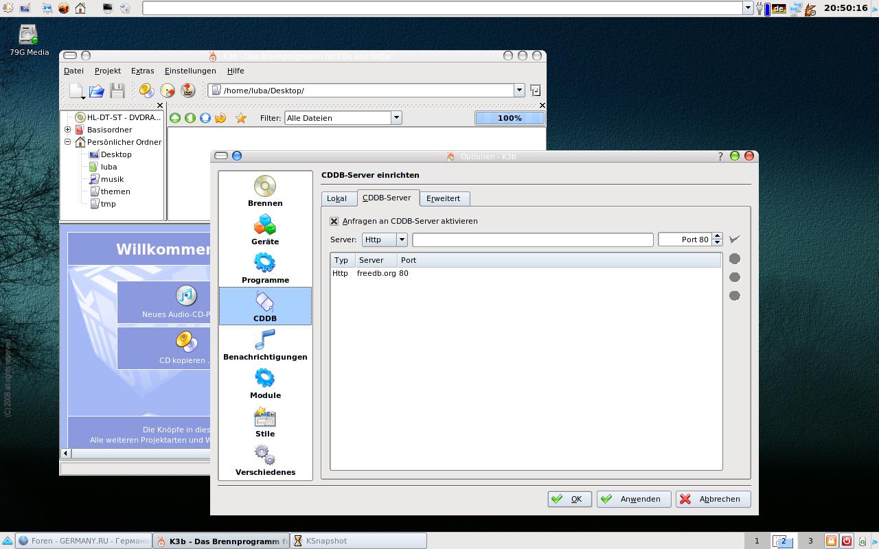879x549 pixels.
Task: Click the copy CD toolbar icon
Action: [146, 91]
